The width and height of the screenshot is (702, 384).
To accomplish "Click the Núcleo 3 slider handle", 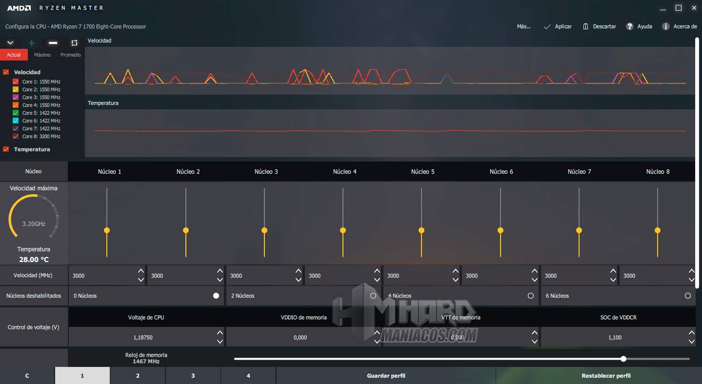I will 264,230.
